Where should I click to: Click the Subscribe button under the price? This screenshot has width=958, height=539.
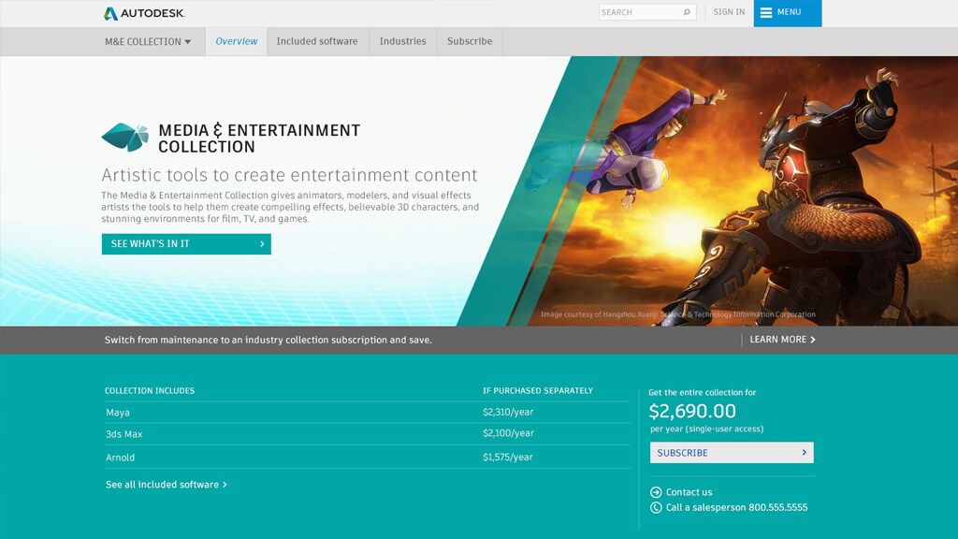point(732,453)
